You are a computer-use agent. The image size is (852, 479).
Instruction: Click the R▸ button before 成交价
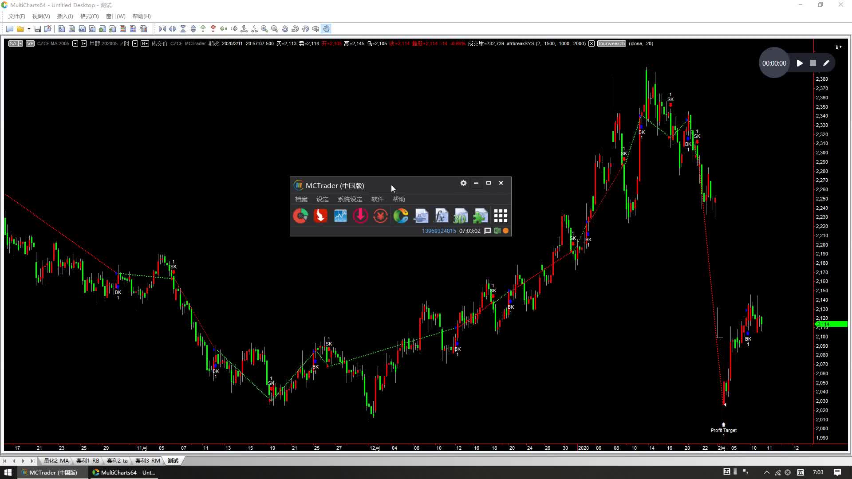(145, 43)
